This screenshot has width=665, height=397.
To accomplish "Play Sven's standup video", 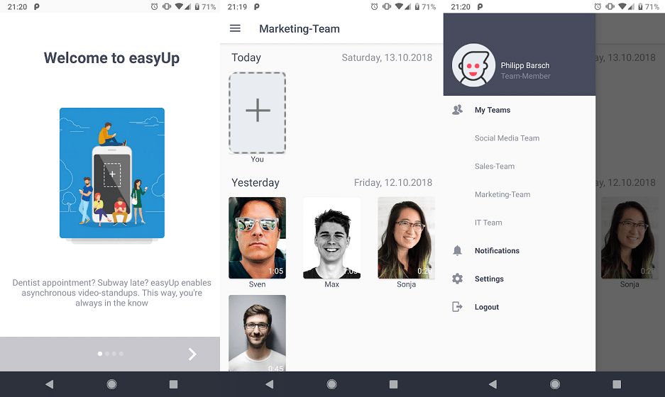I will [258, 237].
